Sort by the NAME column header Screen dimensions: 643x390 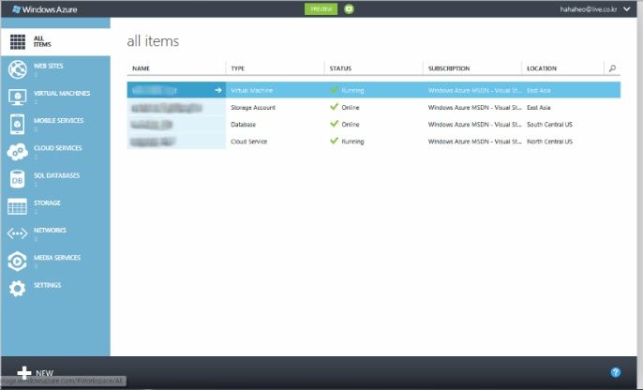tap(141, 68)
